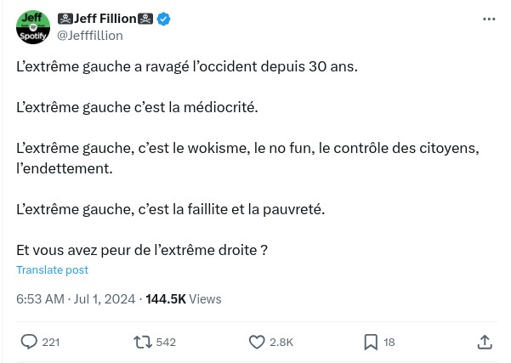Like the post with the heart icon

pyautogui.click(x=258, y=342)
